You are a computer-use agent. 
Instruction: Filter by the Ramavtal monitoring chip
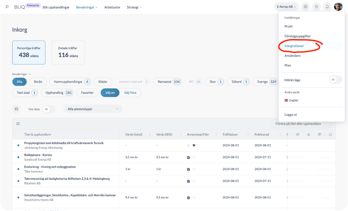167,82
